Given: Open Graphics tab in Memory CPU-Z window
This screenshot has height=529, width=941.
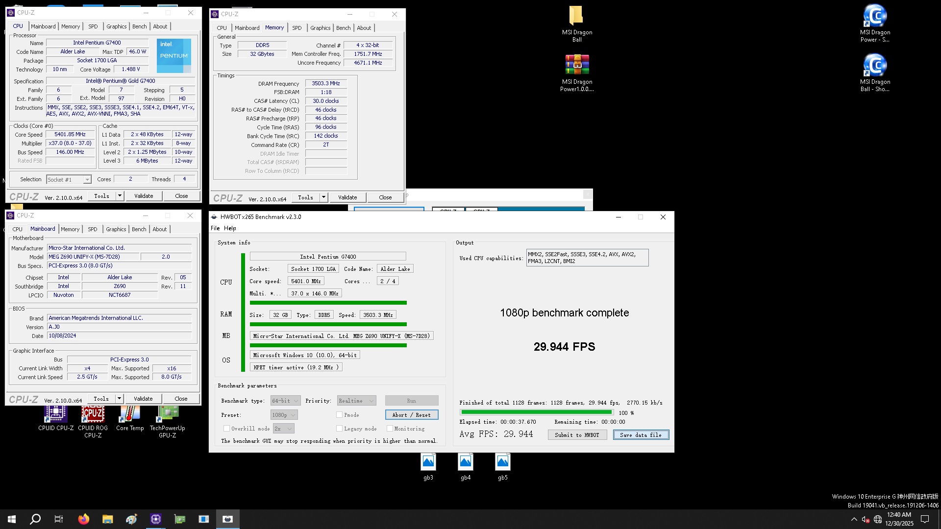Looking at the screenshot, I should coord(320,28).
